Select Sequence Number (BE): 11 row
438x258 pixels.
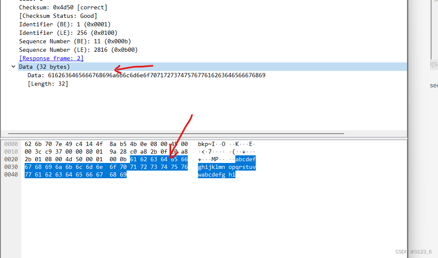pyautogui.click(x=75, y=41)
